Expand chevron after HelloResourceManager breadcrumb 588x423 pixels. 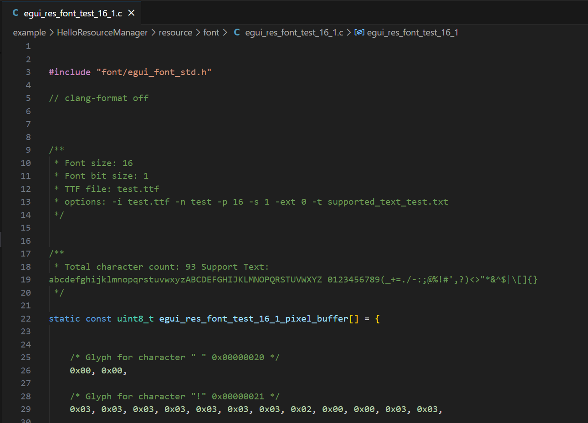(x=153, y=33)
